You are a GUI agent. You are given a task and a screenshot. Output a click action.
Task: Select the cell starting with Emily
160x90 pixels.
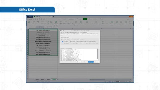[x=43, y=53]
